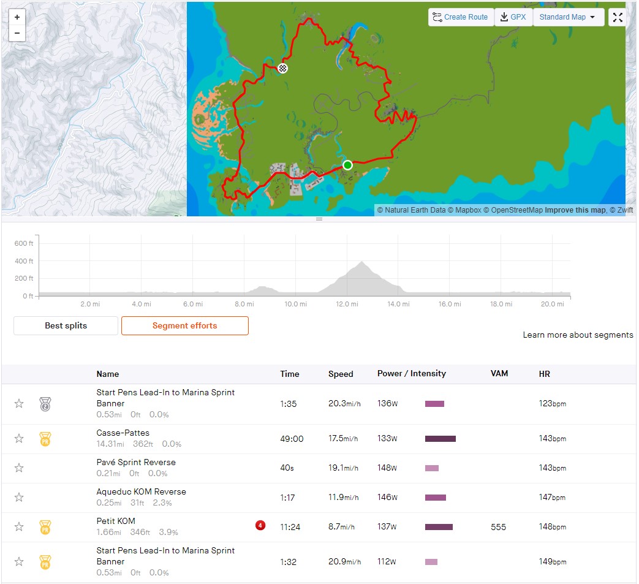Image resolution: width=639 pixels, height=584 pixels.
Task: Click the Speed column header
Action: (x=341, y=374)
